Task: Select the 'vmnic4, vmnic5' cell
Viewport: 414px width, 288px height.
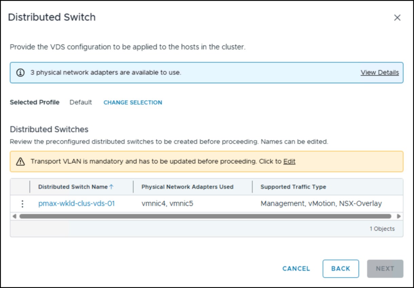Action: [167, 204]
